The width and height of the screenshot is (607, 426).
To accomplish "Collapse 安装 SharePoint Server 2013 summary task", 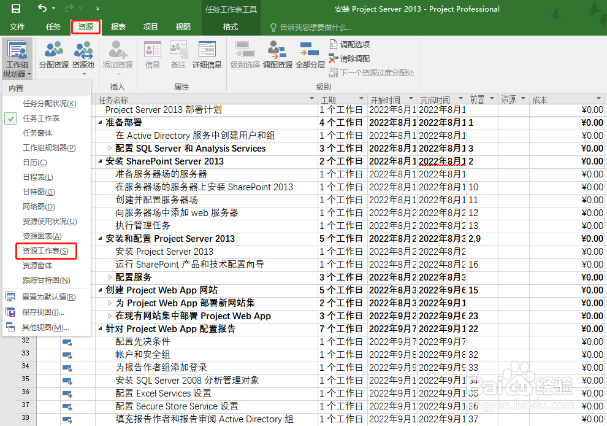I will [x=101, y=161].
